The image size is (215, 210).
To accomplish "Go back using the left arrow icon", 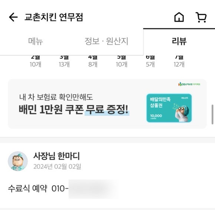I will pyautogui.click(x=13, y=17).
